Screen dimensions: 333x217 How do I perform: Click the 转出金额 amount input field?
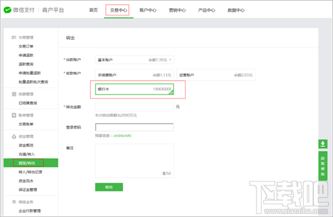click(134, 107)
